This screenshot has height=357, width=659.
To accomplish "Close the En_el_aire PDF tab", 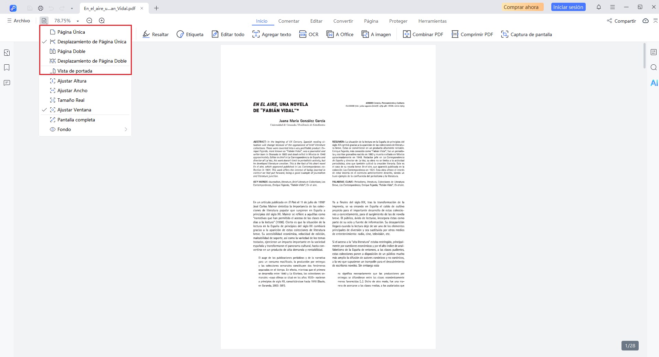I will tap(142, 8).
